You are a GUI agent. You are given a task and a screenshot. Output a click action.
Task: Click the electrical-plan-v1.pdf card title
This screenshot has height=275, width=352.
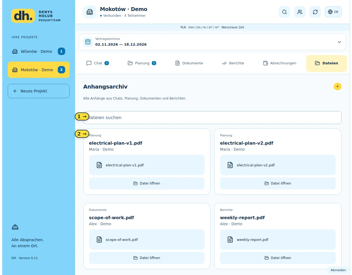click(116, 143)
